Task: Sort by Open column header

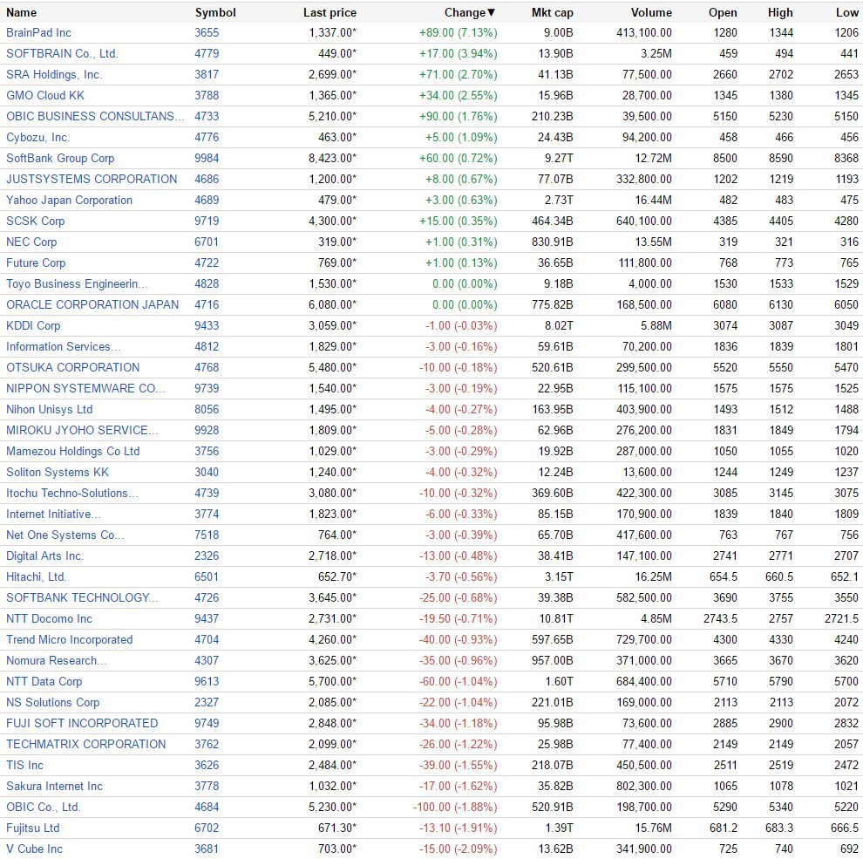Action: 723,12
